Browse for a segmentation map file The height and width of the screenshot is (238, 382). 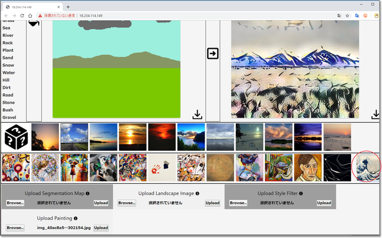[15, 203]
